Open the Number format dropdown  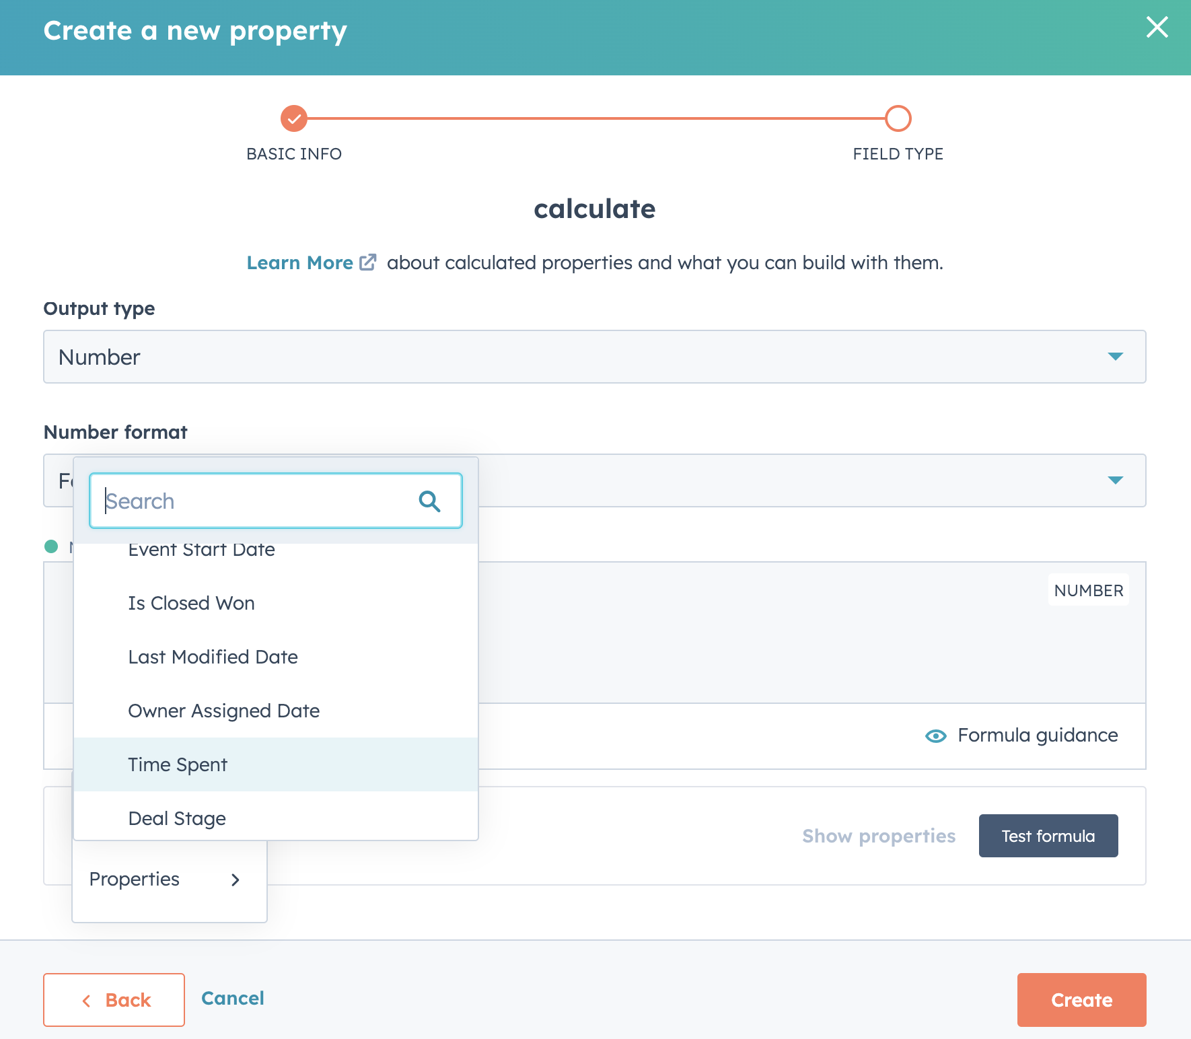pyautogui.click(x=1115, y=480)
